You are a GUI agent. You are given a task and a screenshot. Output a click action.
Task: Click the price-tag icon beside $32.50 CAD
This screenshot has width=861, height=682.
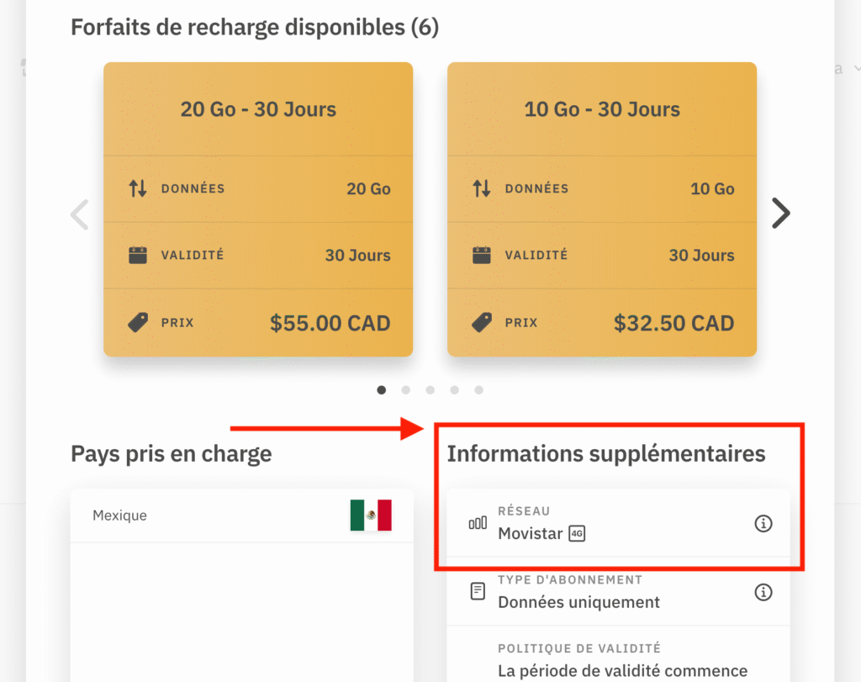pos(484,322)
